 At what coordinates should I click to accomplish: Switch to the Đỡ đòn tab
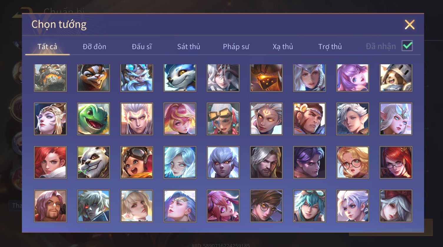(94, 46)
